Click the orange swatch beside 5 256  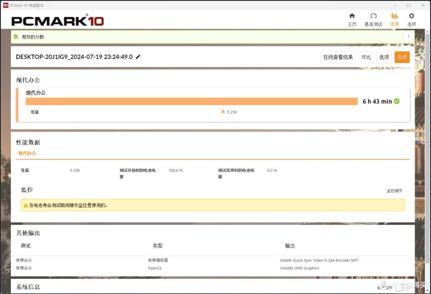[x=223, y=112]
